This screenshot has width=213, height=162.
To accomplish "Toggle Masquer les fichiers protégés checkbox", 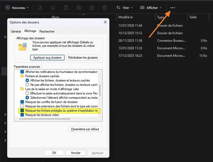I will [x=22, y=111].
